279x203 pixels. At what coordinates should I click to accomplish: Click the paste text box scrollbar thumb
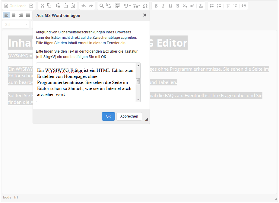coord(138,81)
